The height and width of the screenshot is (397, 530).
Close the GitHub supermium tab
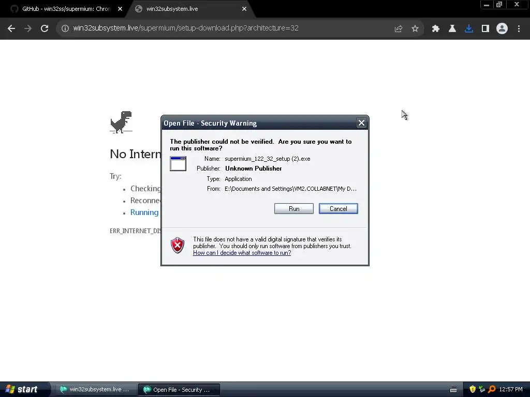click(x=120, y=9)
